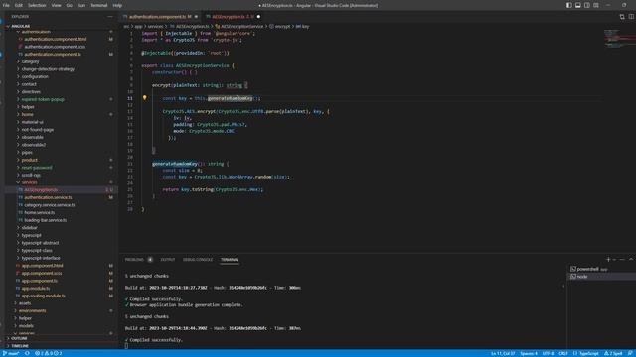Open the View menu
Image resolution: width=636 pixels, height=357 pixels.
pos(56,5)
